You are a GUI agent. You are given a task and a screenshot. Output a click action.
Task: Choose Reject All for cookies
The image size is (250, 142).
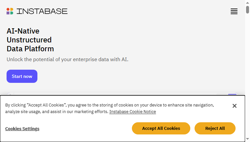(215, 128)
